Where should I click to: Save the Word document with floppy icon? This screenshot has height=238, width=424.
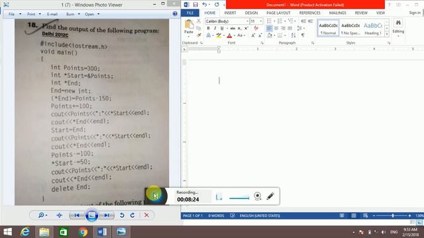195,5
